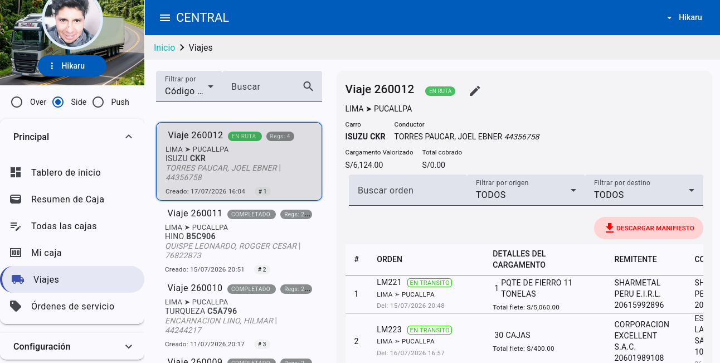Click the search magnifier icon in Buscar

coord(308,86)
